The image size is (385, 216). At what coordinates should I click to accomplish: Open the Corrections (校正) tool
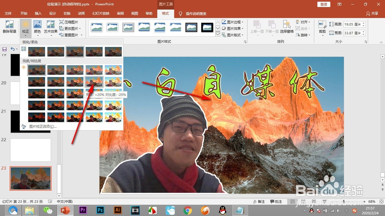pos(25,28)
